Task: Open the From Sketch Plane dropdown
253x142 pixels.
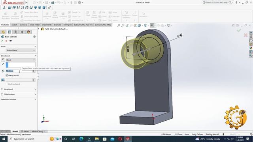Action: pyautogui.click(x=21, y=50)
